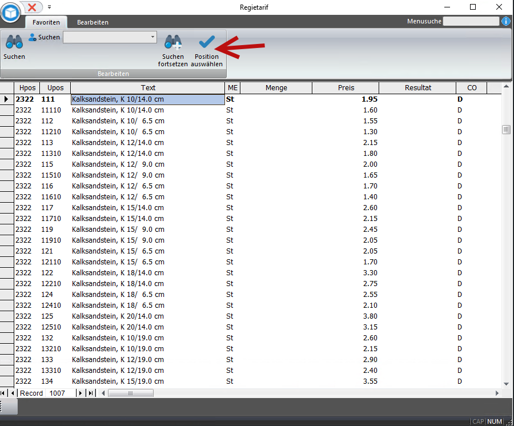Click the blue info icon by Menusuche
The width and height of the screenshot is (514, 426).
(506, 21)
